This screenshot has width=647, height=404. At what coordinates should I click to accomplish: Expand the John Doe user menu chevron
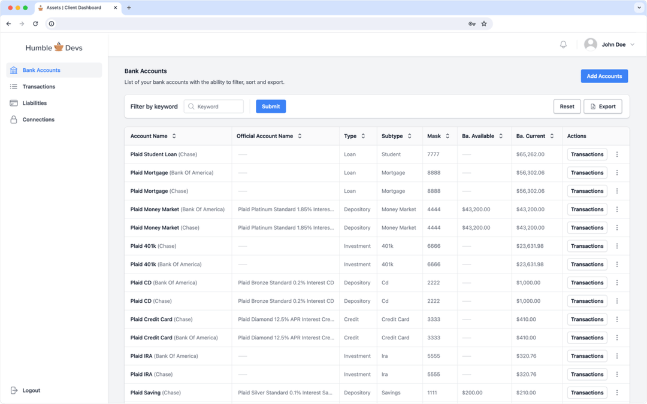633,45
